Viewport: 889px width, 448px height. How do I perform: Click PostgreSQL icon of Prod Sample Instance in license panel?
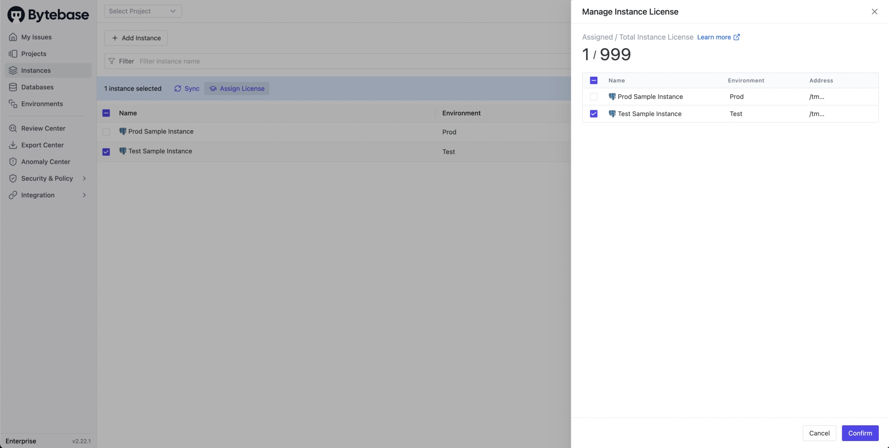click(x=612, y=96)
